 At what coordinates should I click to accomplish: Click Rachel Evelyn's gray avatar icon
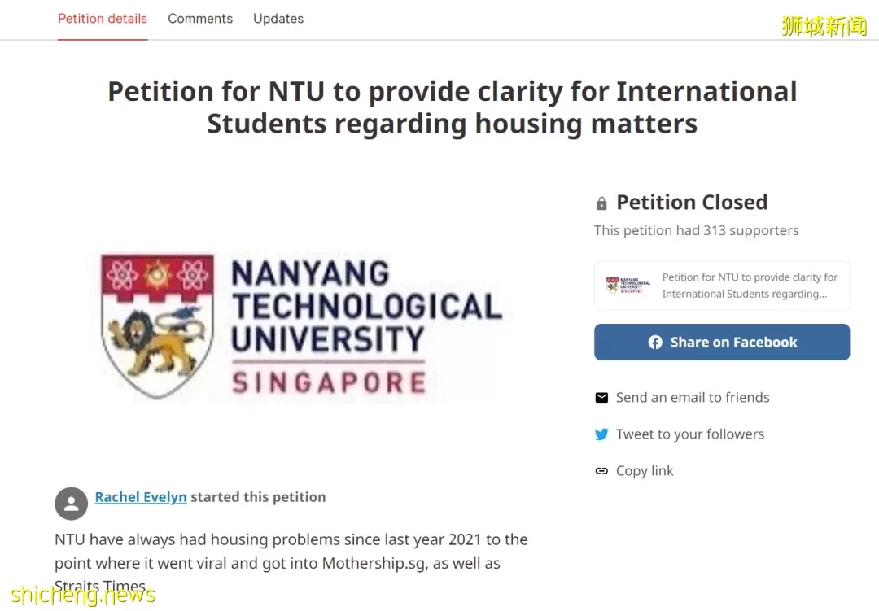(x=71, y=504)
